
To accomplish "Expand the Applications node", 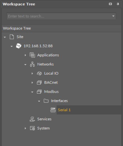I will pos(25,55).
